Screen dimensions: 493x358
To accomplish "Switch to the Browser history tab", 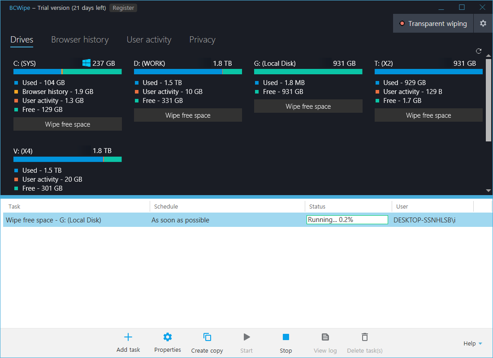I will tap(80, 39).
